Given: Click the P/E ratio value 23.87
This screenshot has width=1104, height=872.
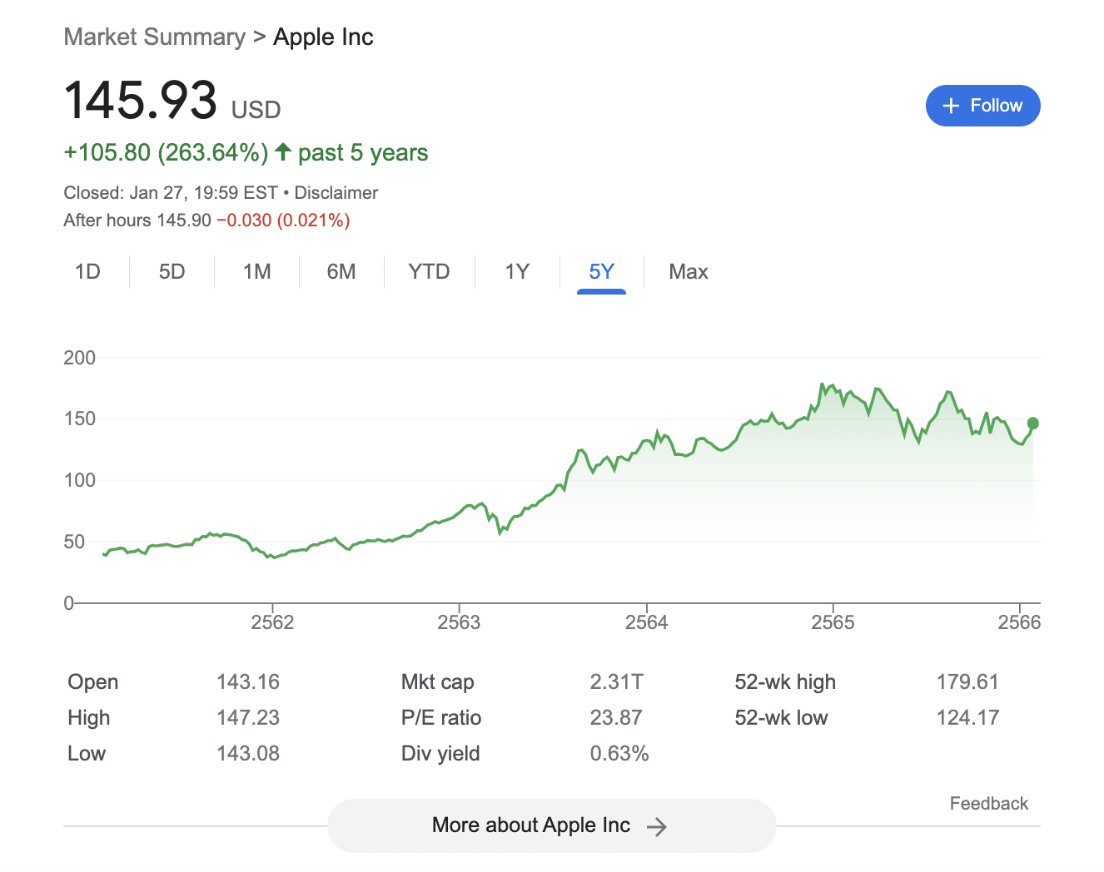Looking at the screenshot, I should pyautogui.click(x=616, y=718).
